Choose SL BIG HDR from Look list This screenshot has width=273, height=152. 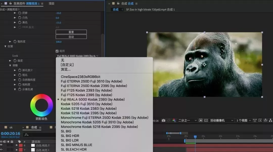(x=70, y=136)
